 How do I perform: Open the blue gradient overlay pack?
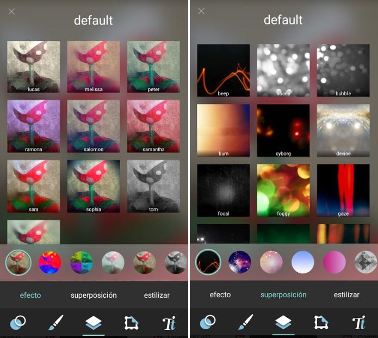point(303,262)
